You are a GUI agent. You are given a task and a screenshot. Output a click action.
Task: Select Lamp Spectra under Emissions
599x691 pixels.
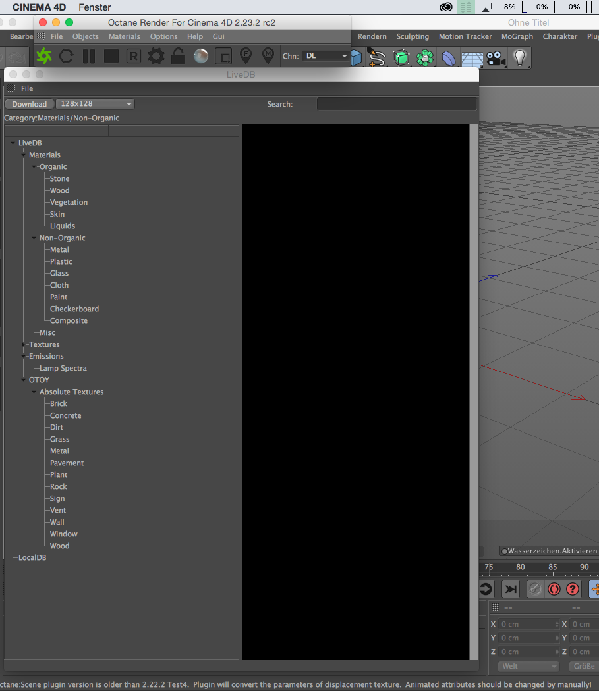click(x=63, y=368)
